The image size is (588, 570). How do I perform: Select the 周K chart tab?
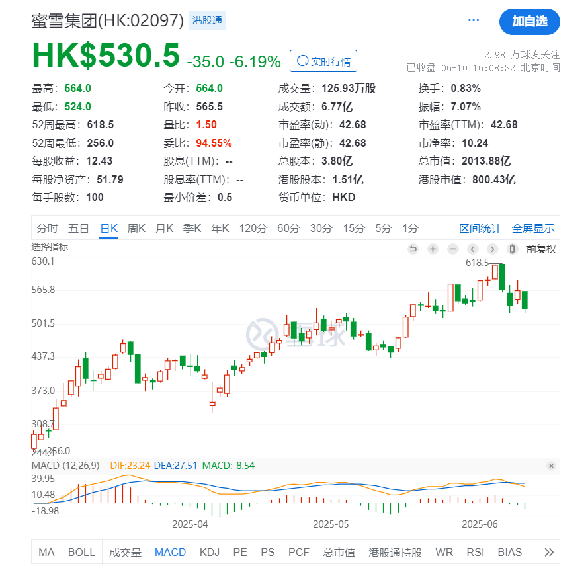[136, 228]
